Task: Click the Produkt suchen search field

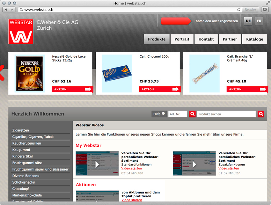Action: pyautogui.click(x=226, y=114)
